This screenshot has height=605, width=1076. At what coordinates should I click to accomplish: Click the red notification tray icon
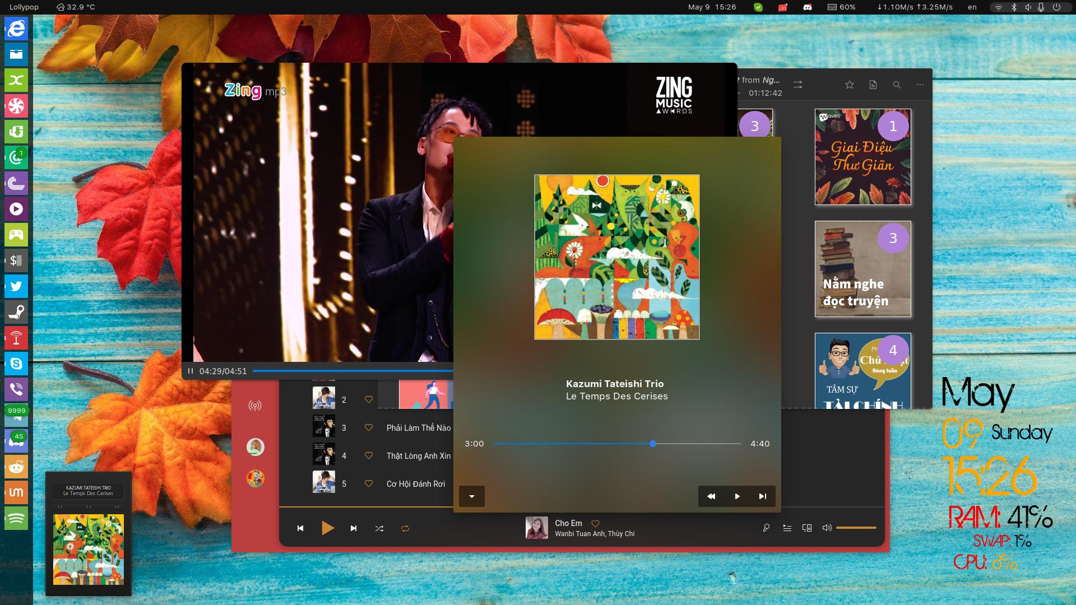(783, 7)
